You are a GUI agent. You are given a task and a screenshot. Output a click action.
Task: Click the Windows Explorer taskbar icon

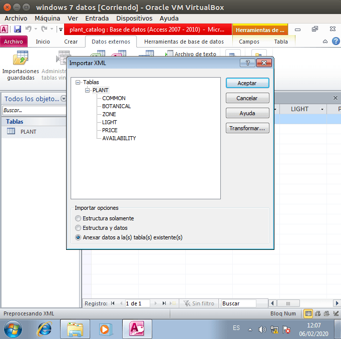click(75, 329)
